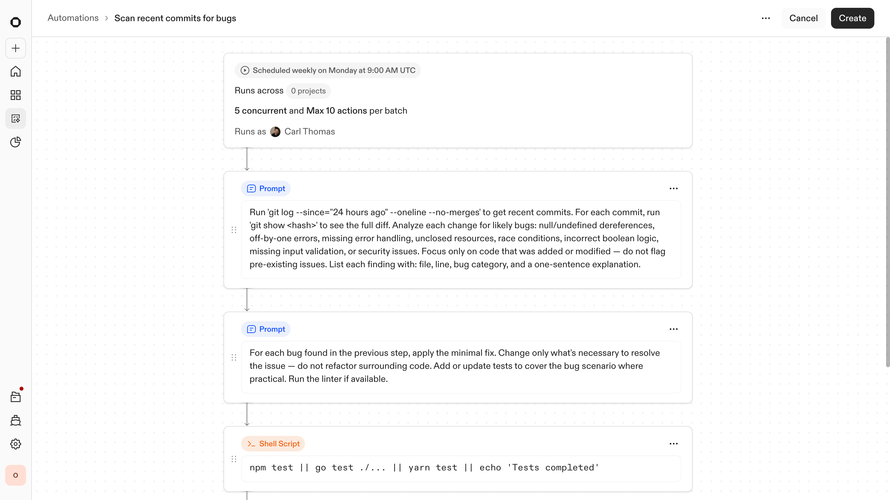The height and width of the screenshot is (500, 890).
Task: Open the grid dashboard icon in sidebar
Action: pyautogui.click(x=16, y=95)
